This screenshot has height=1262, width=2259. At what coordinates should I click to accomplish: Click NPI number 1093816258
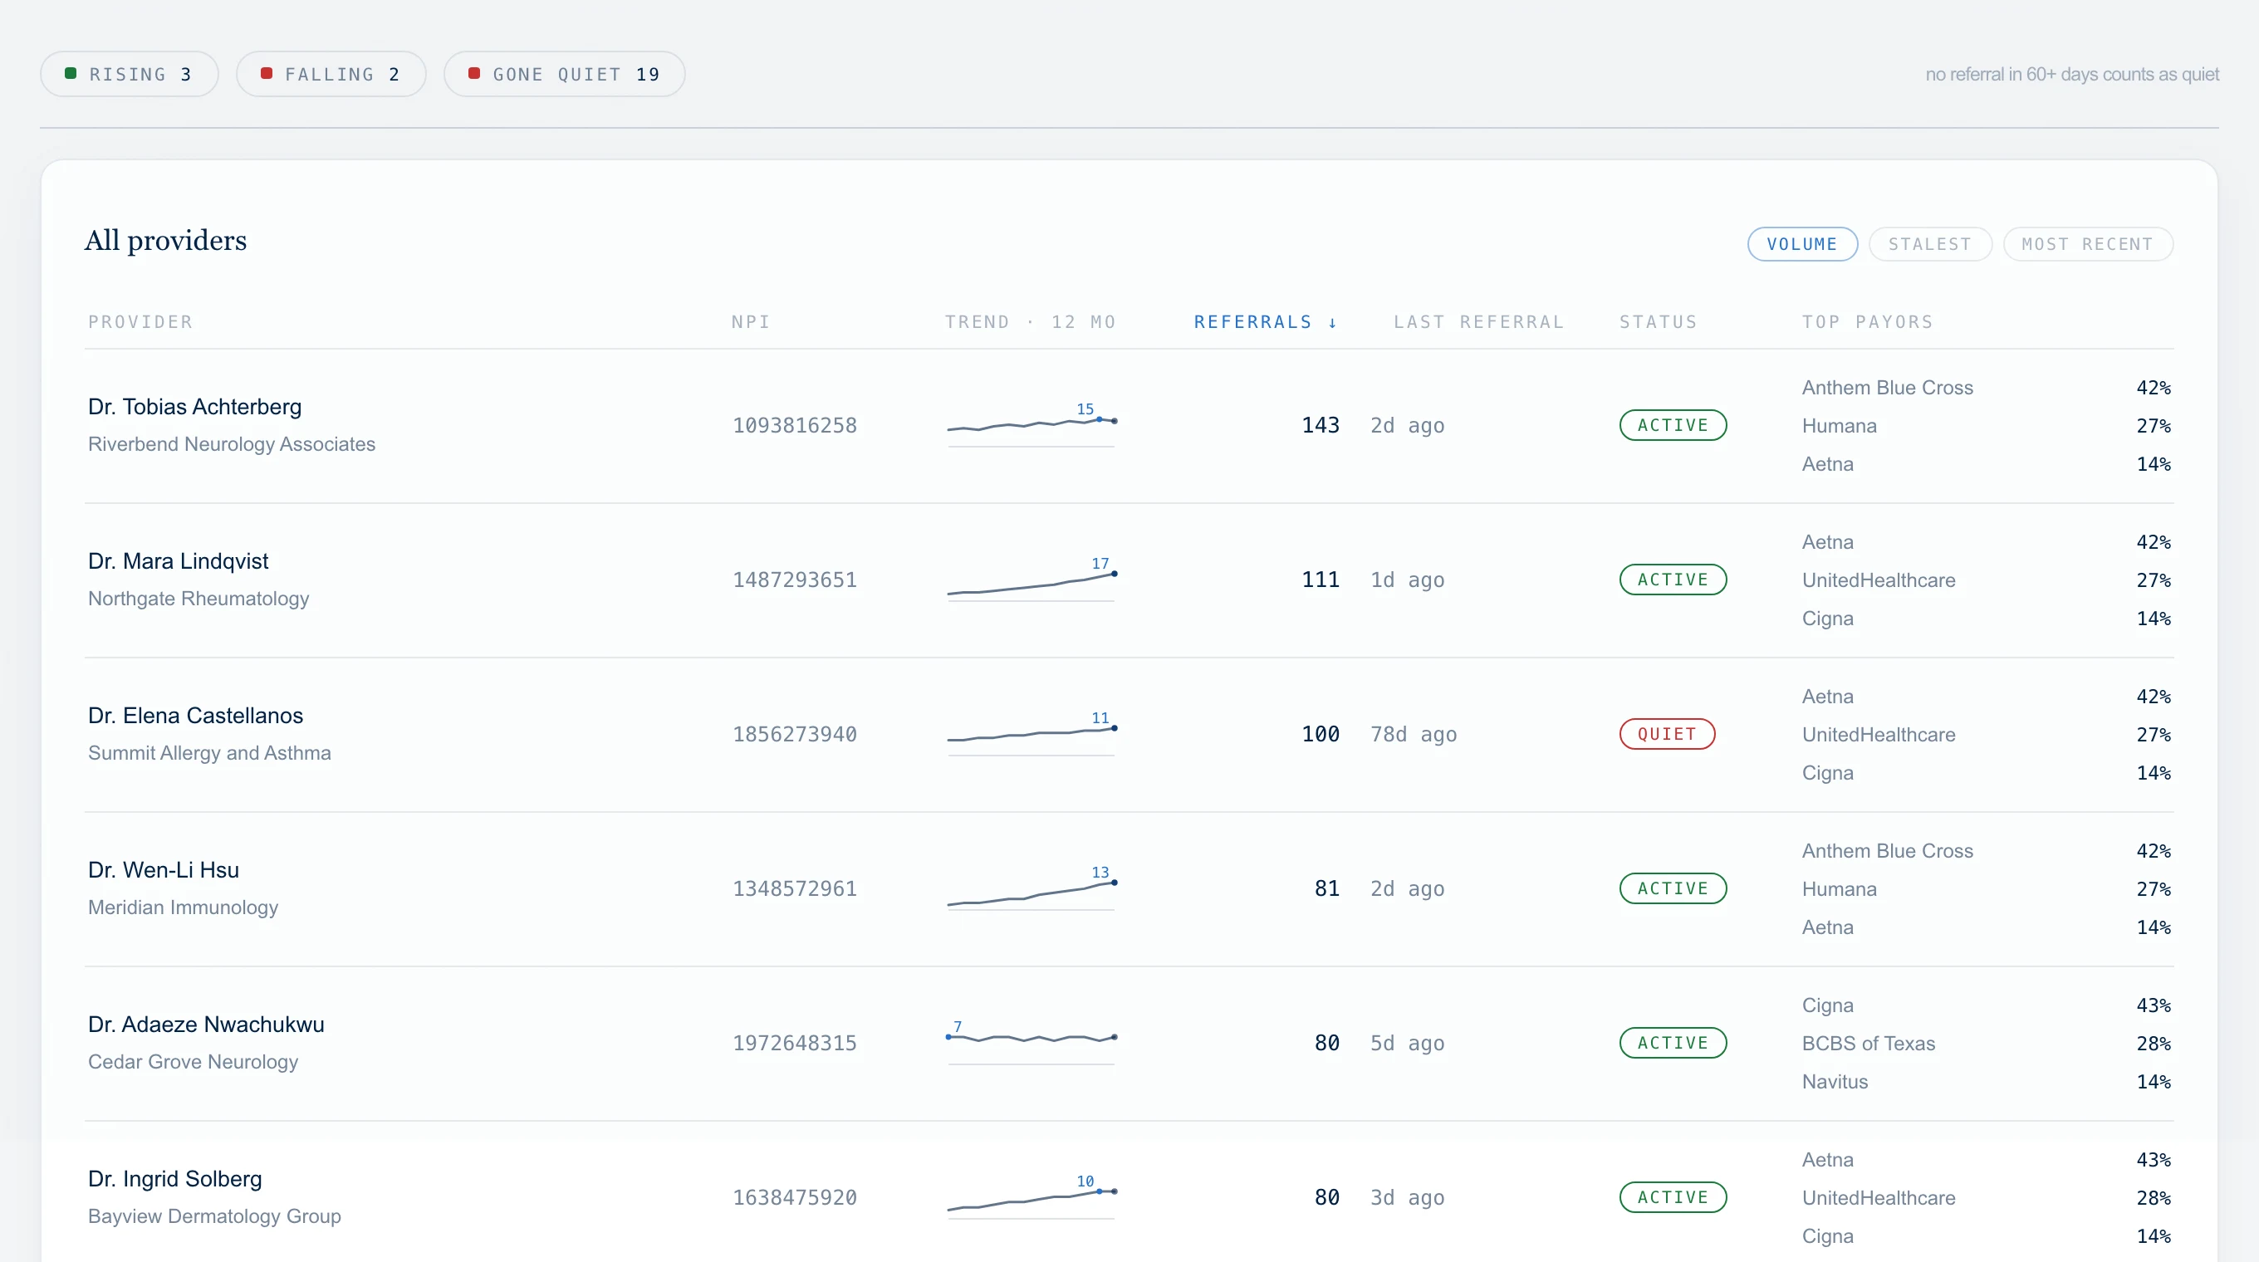click(x=795, y=426)
